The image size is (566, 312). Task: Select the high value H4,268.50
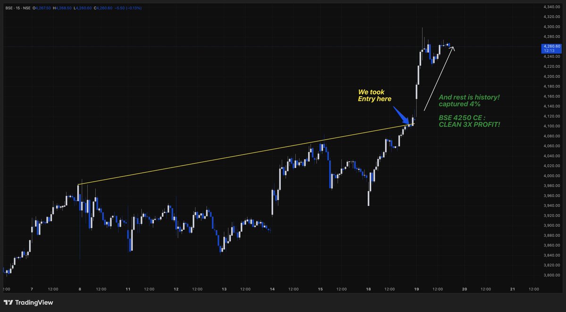(x=63, y=8)
